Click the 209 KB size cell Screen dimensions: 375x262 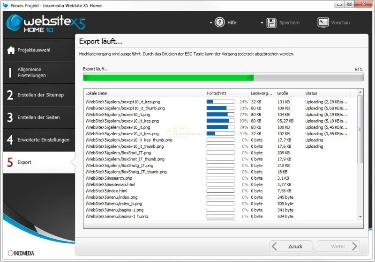point(284,153)
